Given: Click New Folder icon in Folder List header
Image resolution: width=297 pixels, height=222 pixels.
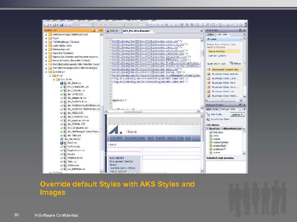Looking at the screenshot, I should [93, 30].
